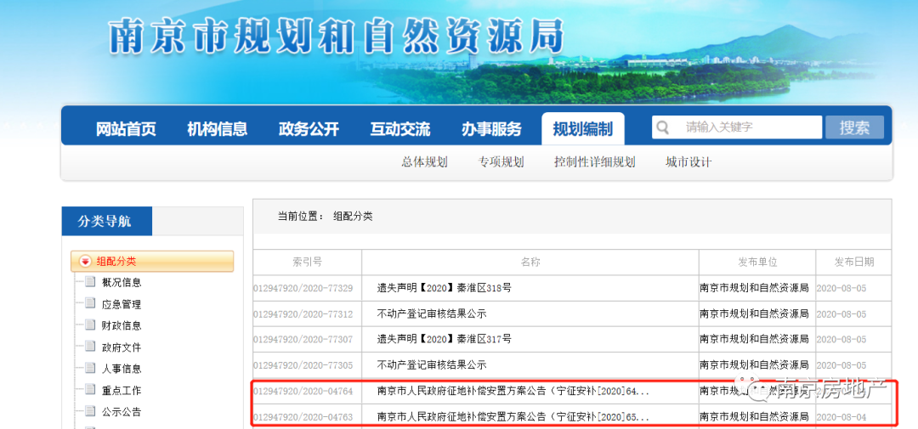Click document icon beside 政府文件
This screenshot has height=429, width=918.
pyautogui.click(x=90, y=346)
